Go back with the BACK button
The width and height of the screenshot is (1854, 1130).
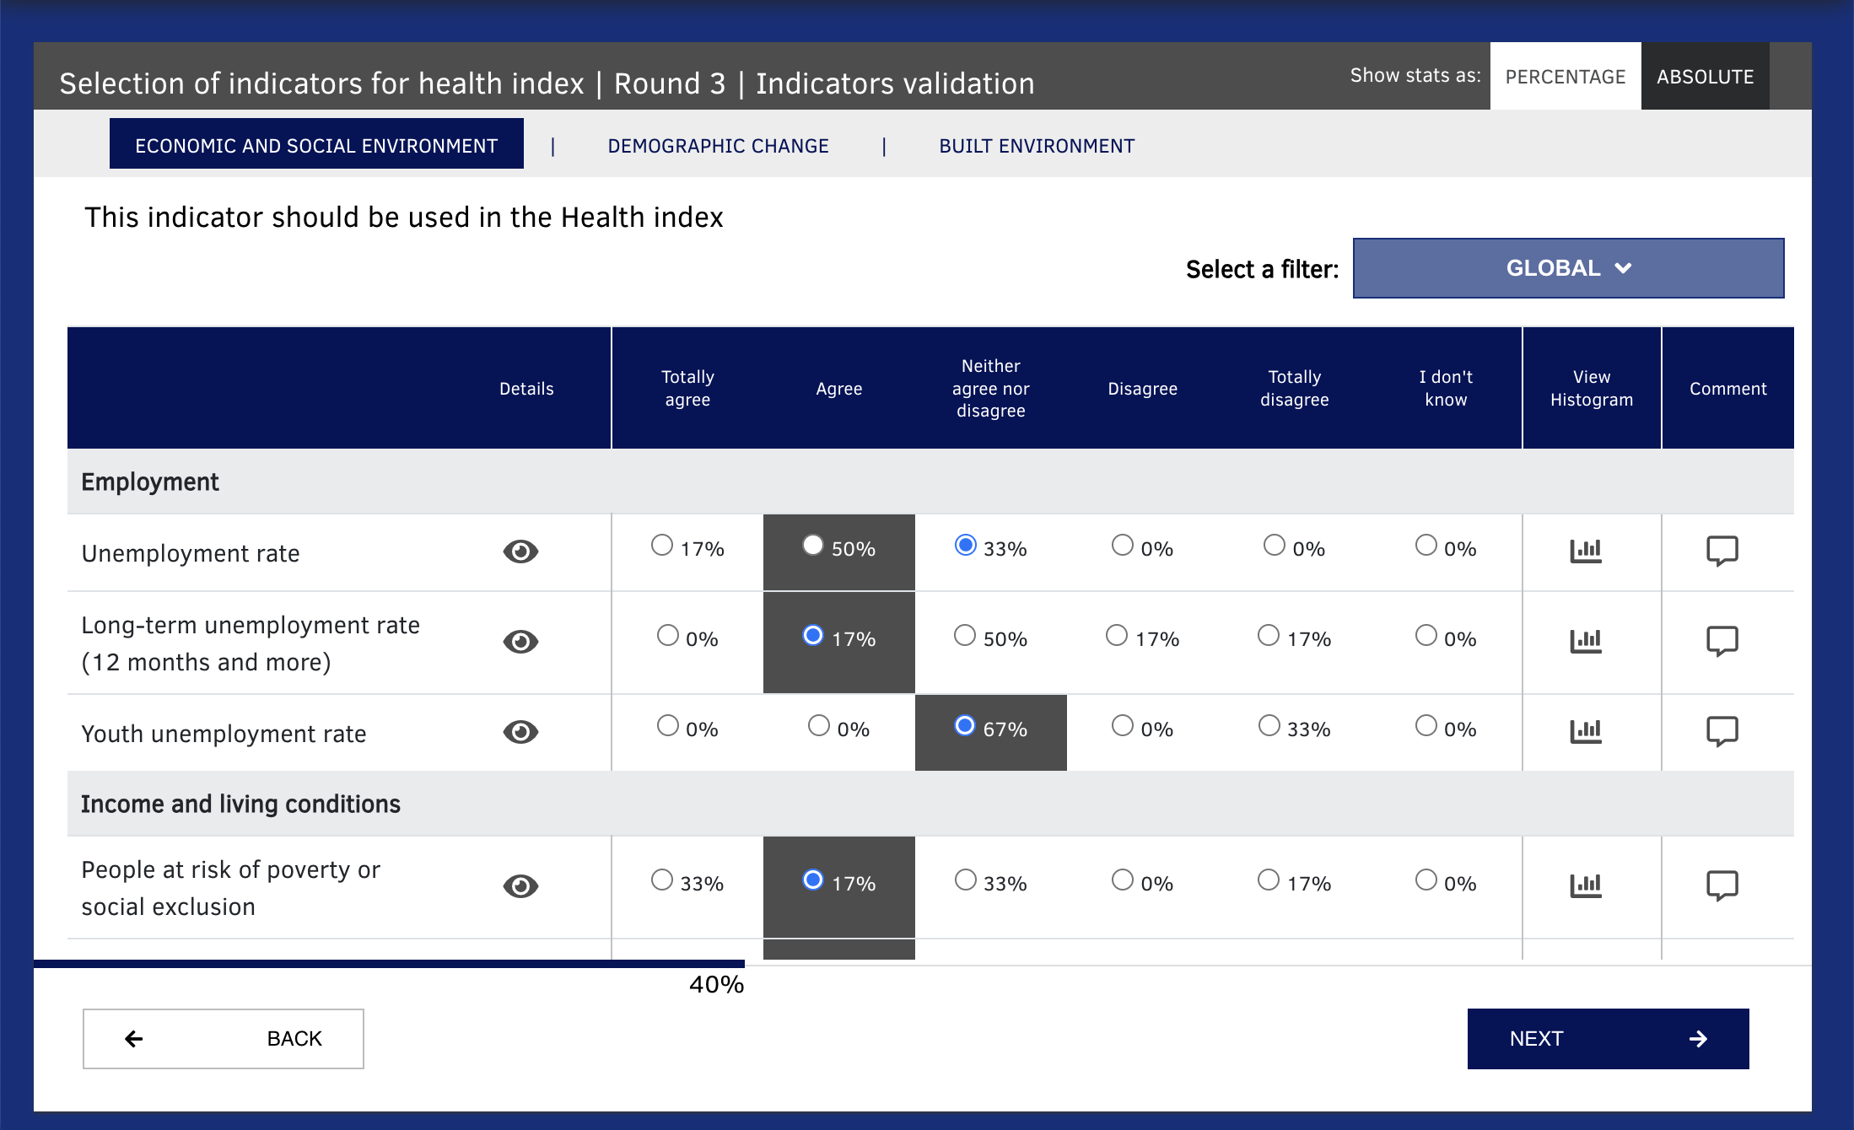[224, 1039]
